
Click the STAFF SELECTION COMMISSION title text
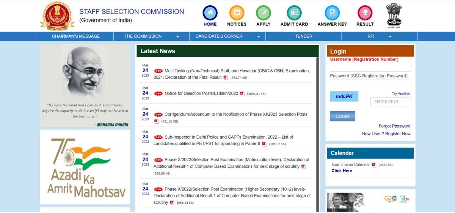(x=132, y=12)
